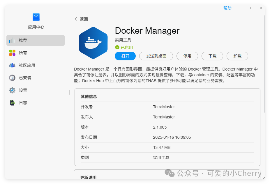Click the log file icon beside 日志
Viewport: 270px width, 184px height.
(12, 103)
